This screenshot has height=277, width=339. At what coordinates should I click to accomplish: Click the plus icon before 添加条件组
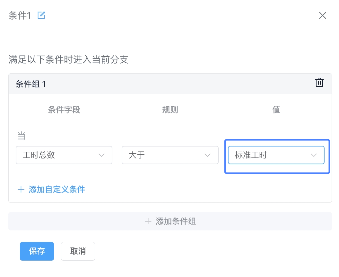(x=148, y=221)
